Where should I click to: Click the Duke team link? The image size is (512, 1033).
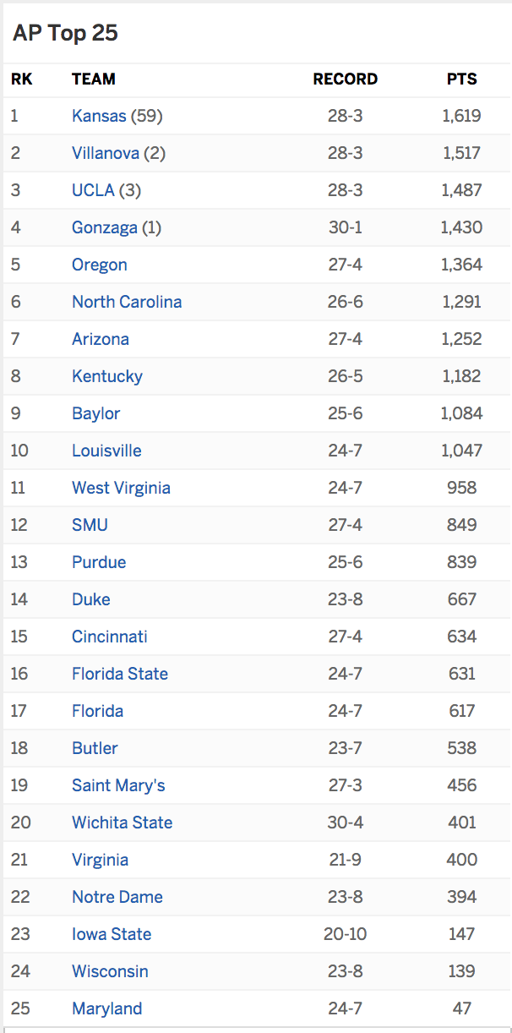[x=91, y=599]
